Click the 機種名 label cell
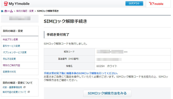The height and width of the screenshot is (99, 173). 69,66
